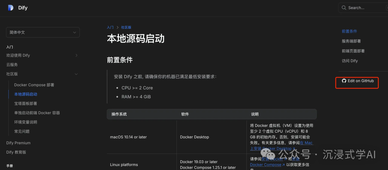Open 云服务 in the sidebar
The width and height of the screenshot is (388, 170).
(12, 65)
